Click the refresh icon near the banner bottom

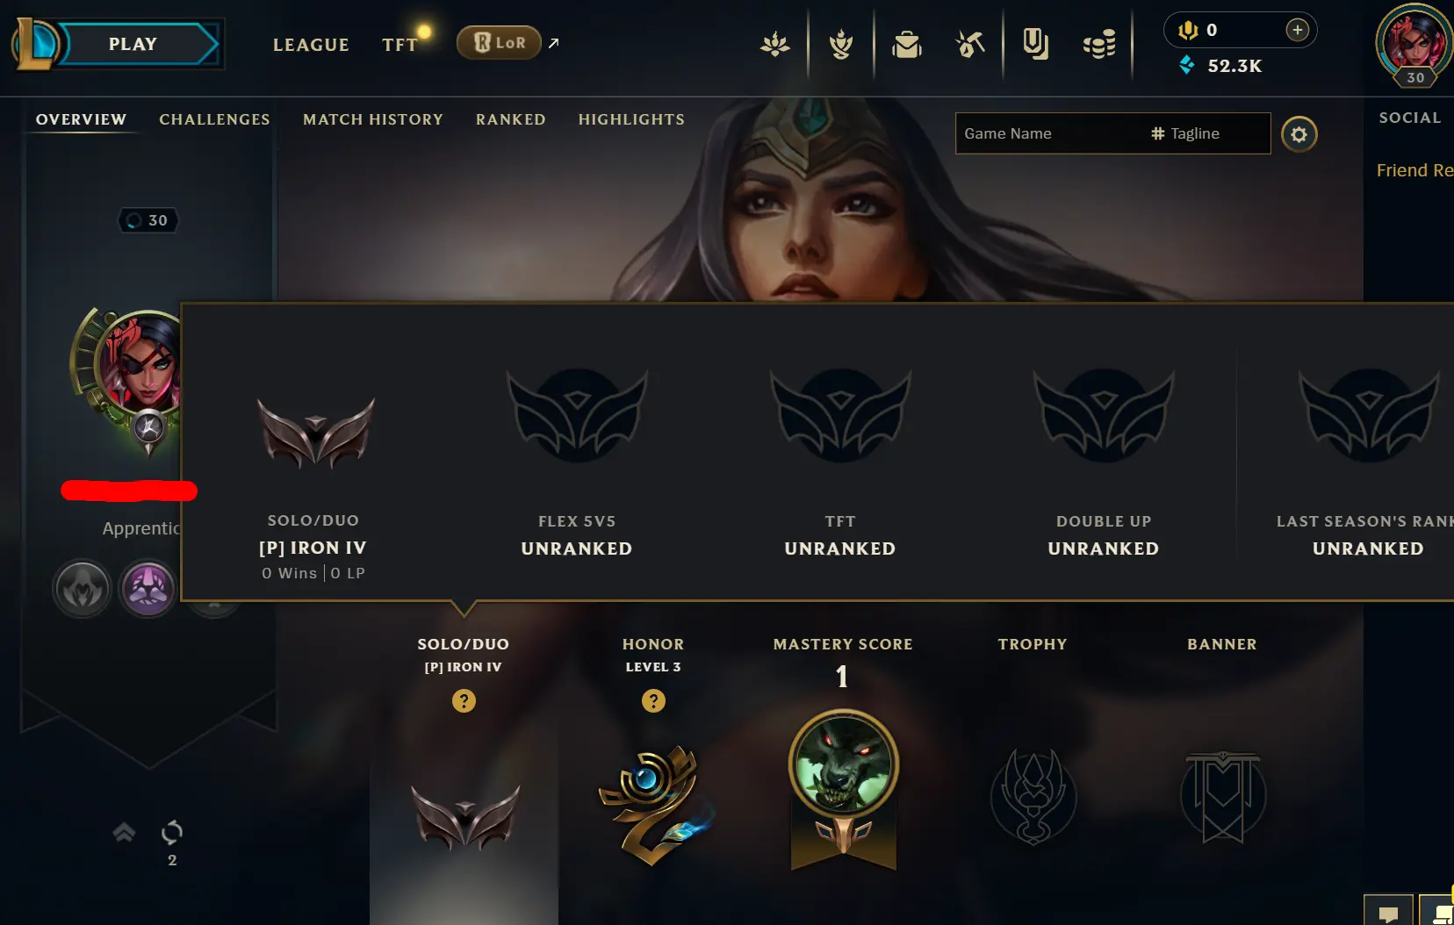tap(172, 831)
